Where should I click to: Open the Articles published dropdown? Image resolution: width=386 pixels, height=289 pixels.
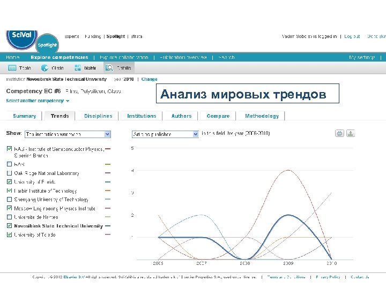coord(165,134)
